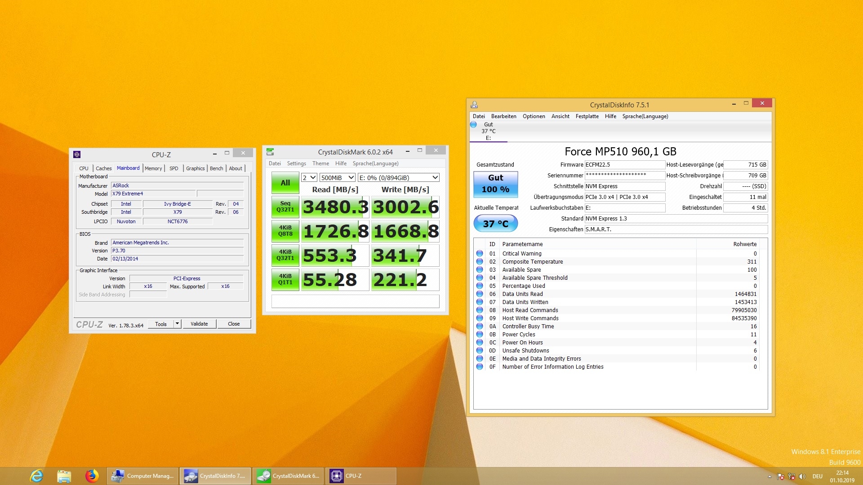Switch to Computer Management taskbar button
This screenshot has height=485, width=863.
coord(142,476)
